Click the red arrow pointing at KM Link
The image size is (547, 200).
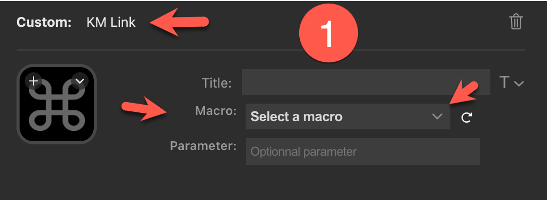179,23
